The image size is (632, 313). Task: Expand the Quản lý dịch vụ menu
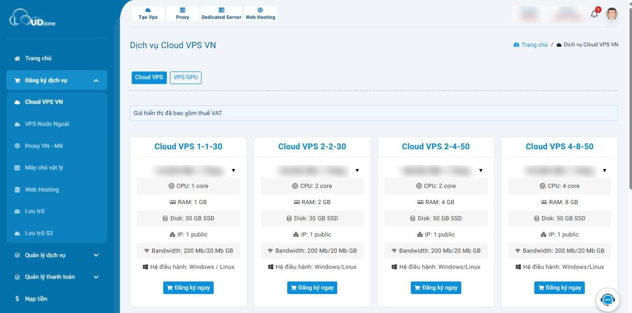57,255
